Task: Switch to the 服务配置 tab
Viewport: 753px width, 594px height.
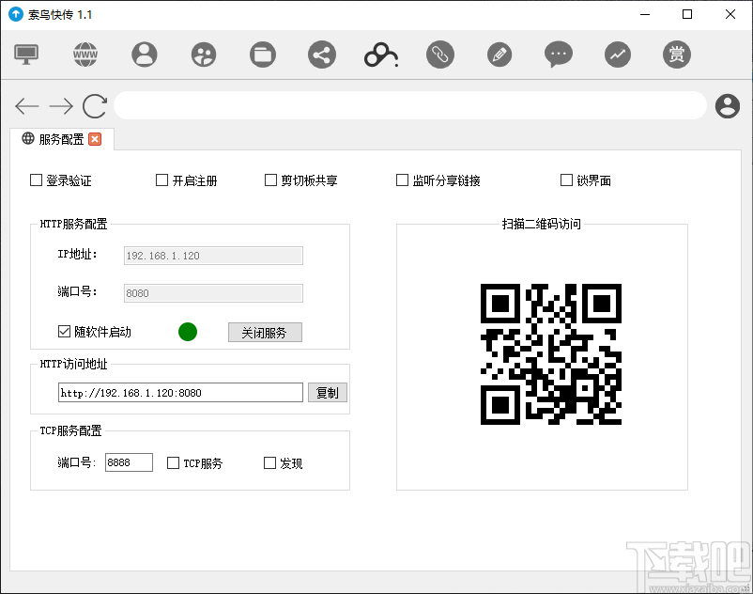Action: coord(56,138)
